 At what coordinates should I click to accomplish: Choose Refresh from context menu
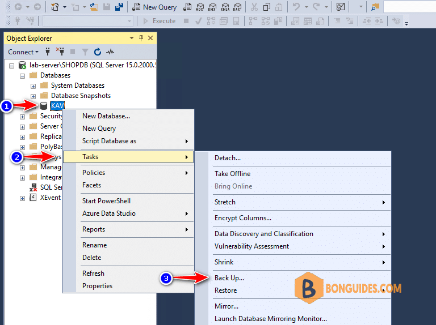[x=128, y=273]
